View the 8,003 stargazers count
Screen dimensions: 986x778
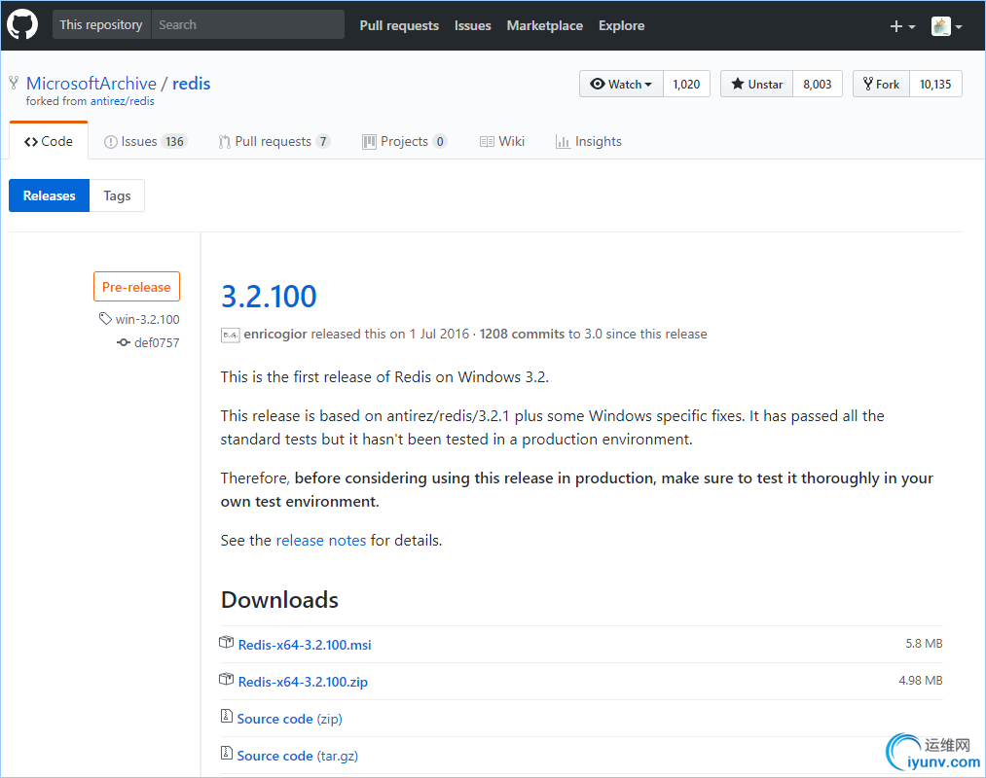coord(818,85)
